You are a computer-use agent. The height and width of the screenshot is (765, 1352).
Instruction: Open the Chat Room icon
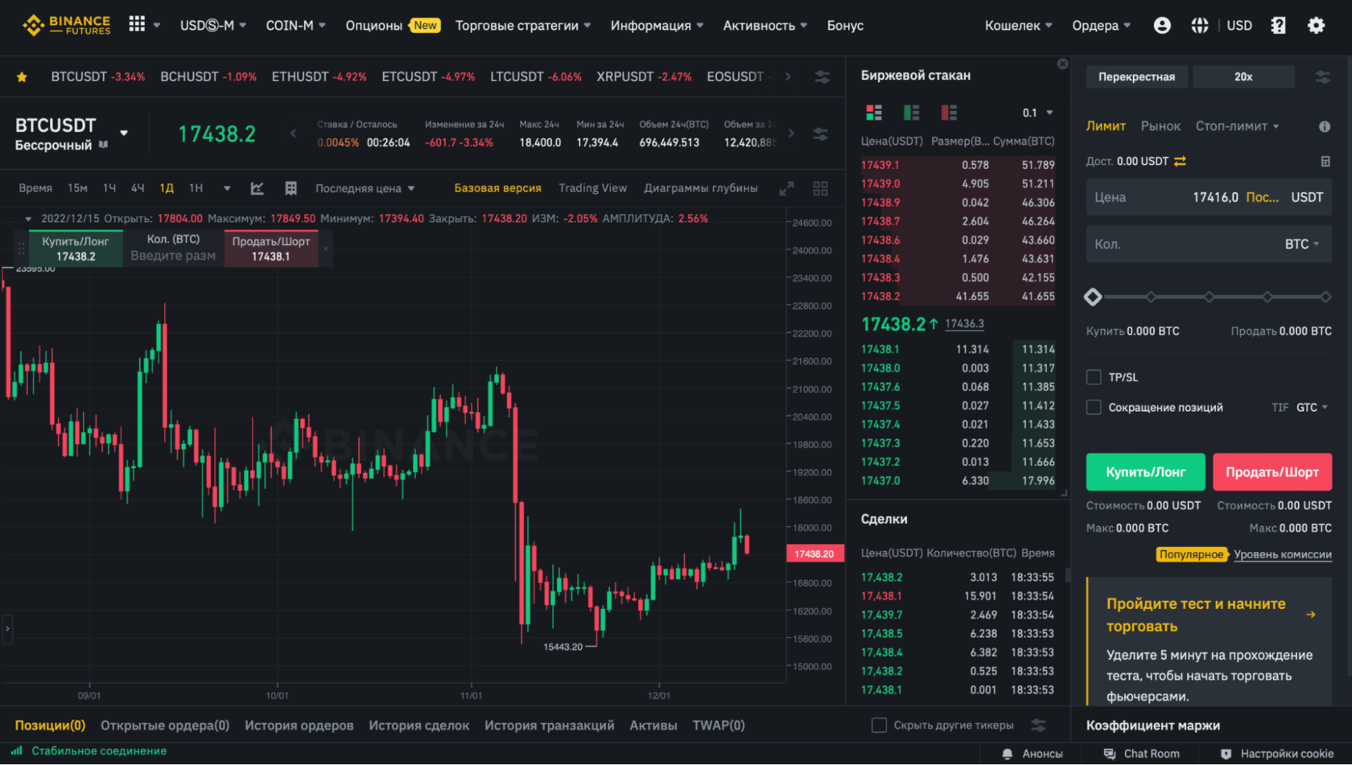click(1110, 754)
